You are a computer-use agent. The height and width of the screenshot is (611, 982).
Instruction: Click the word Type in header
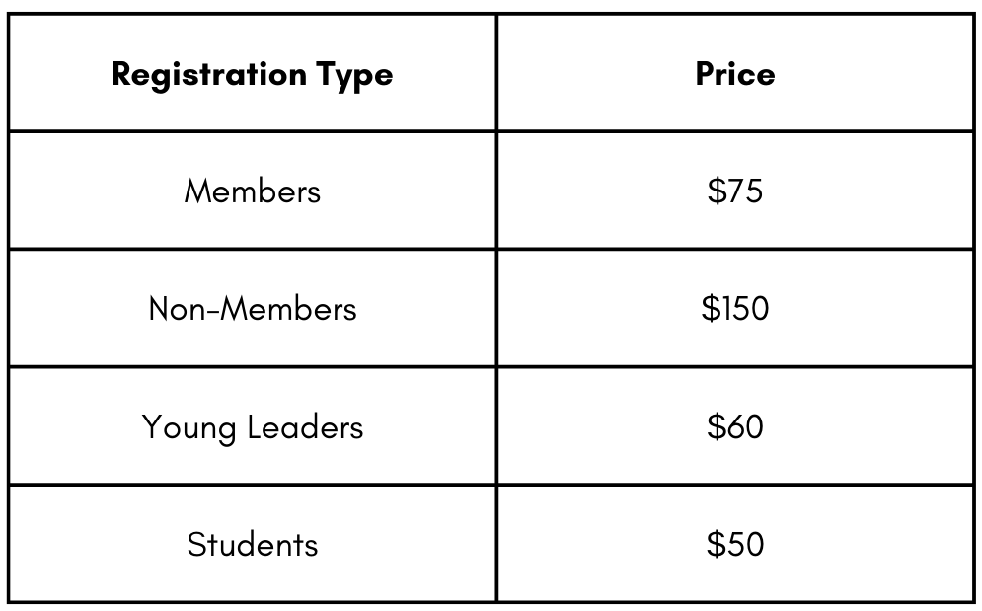coord(354,76)
